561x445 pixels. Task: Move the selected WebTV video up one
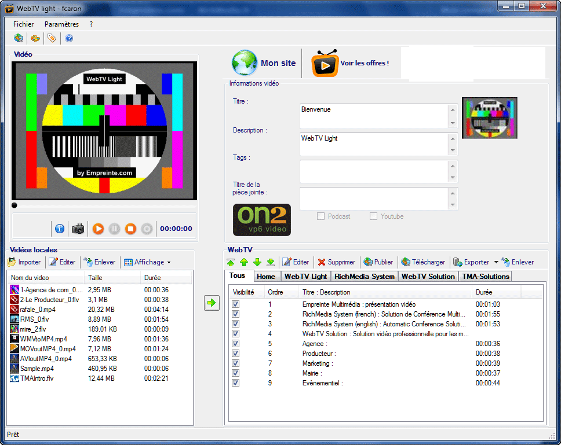pos(244,263)
